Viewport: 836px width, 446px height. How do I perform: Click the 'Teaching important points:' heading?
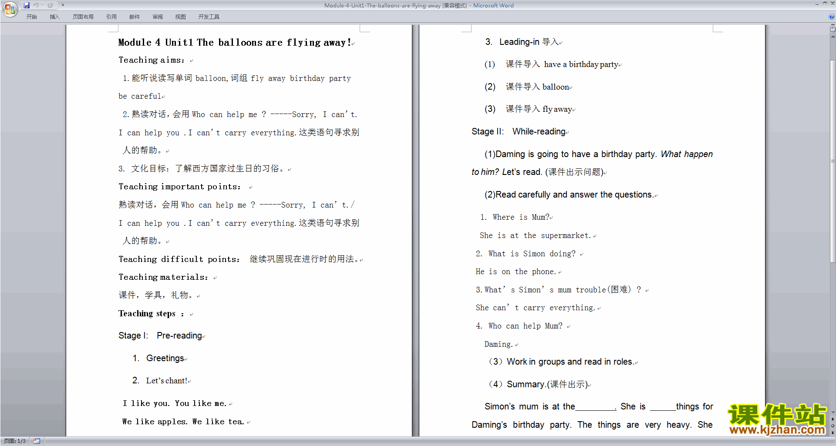pyautogui.click(x=179, y=187)
